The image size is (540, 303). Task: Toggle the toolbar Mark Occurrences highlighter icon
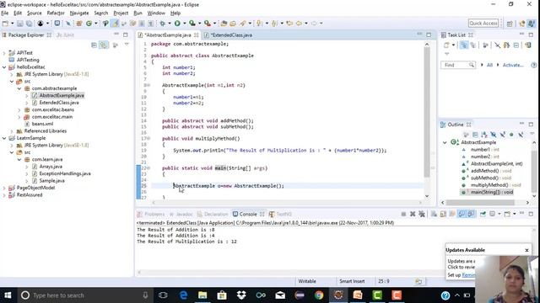115,24
